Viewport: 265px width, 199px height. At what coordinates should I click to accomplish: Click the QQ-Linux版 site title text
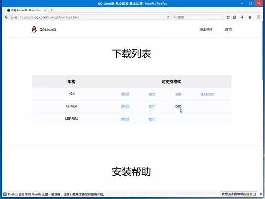pyautogui.click(x=48, y=30)
